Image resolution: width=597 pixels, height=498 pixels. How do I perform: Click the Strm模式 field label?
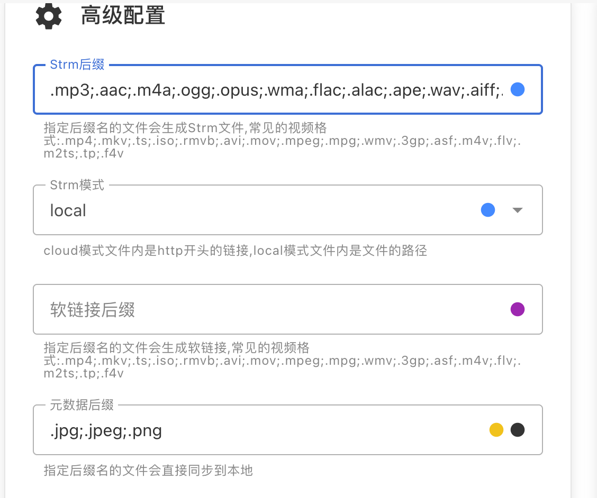[77, 185]
